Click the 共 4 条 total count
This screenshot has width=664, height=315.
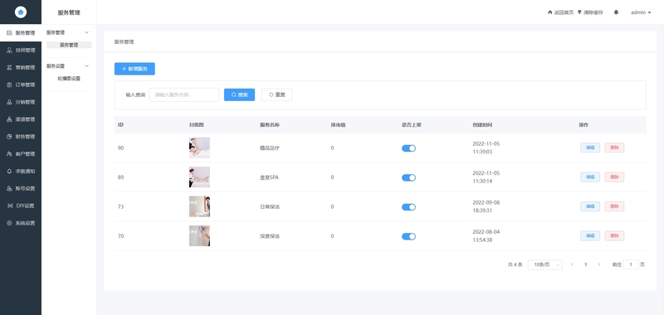coord(515,264)
